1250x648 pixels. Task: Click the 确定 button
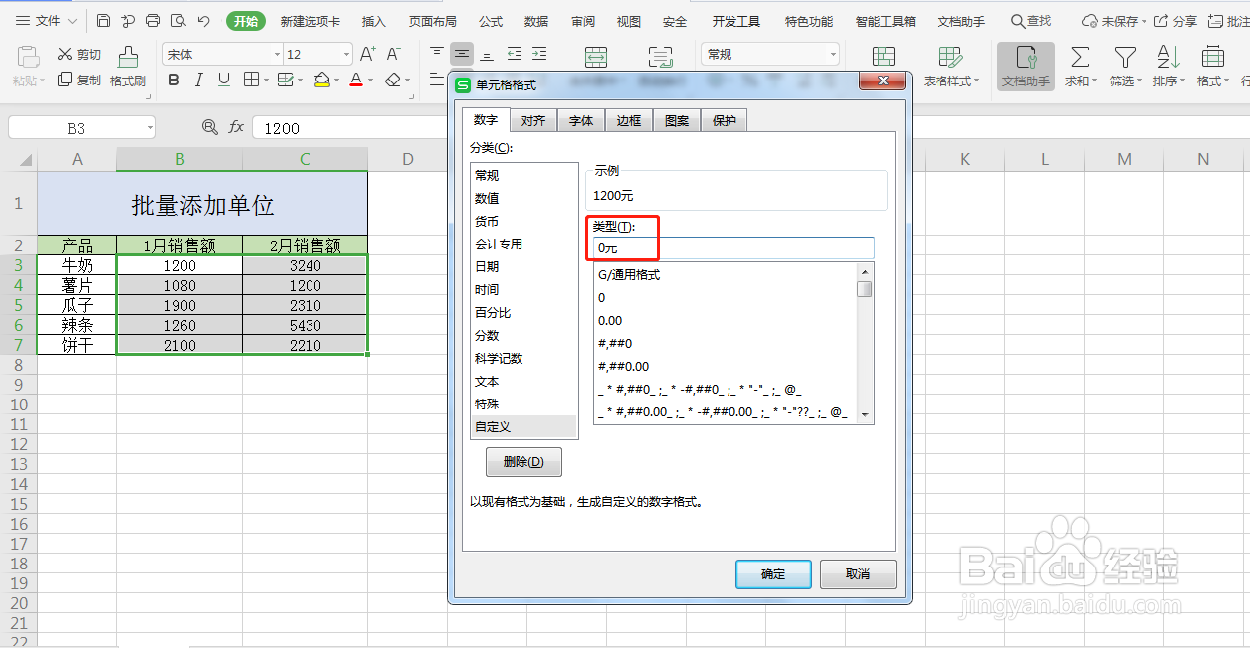click(x=773, y=574)
